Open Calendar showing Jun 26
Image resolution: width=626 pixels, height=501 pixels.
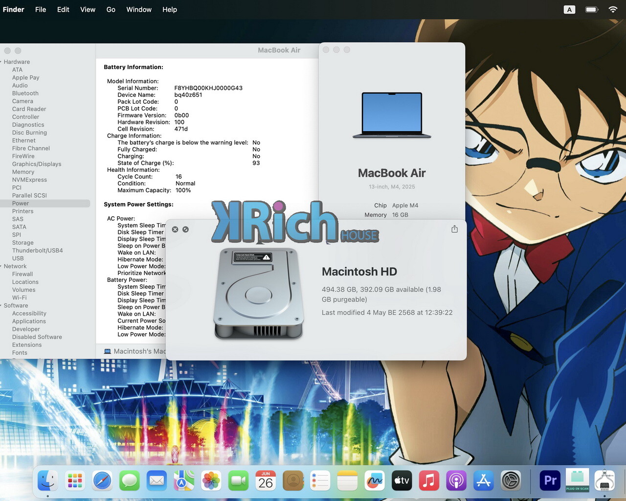click(x=266, y=481)
